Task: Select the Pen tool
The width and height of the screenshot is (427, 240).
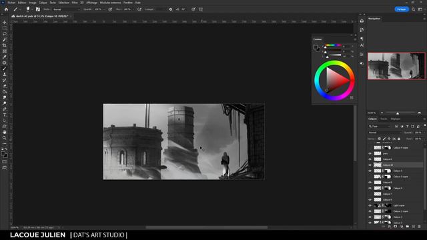Action: (x=5, y=109)
